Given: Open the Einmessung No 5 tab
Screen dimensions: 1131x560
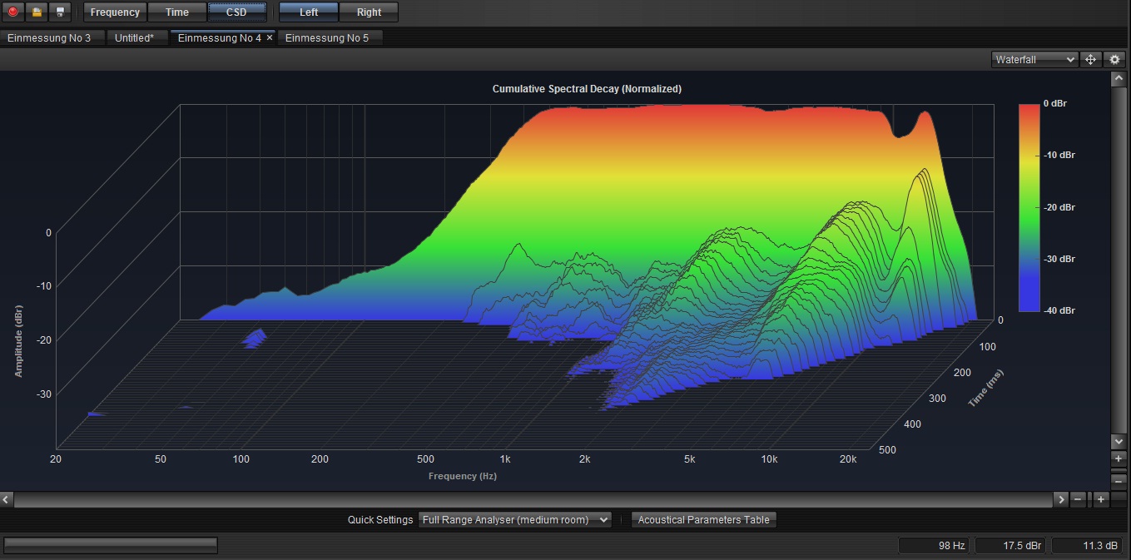Looking at the screenshot, I should [327, 38].
